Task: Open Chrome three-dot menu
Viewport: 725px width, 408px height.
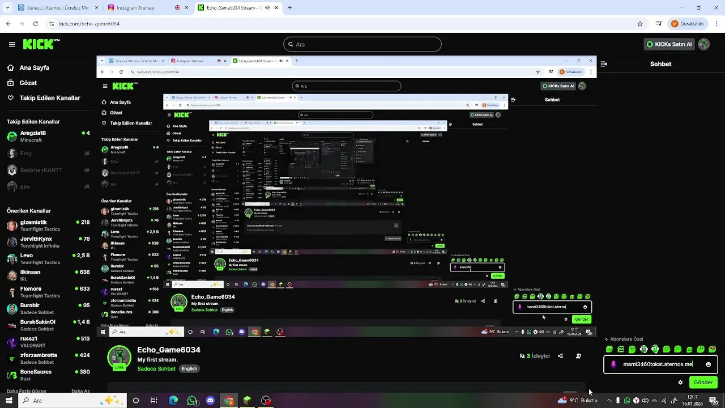Action: pos(716,24)
